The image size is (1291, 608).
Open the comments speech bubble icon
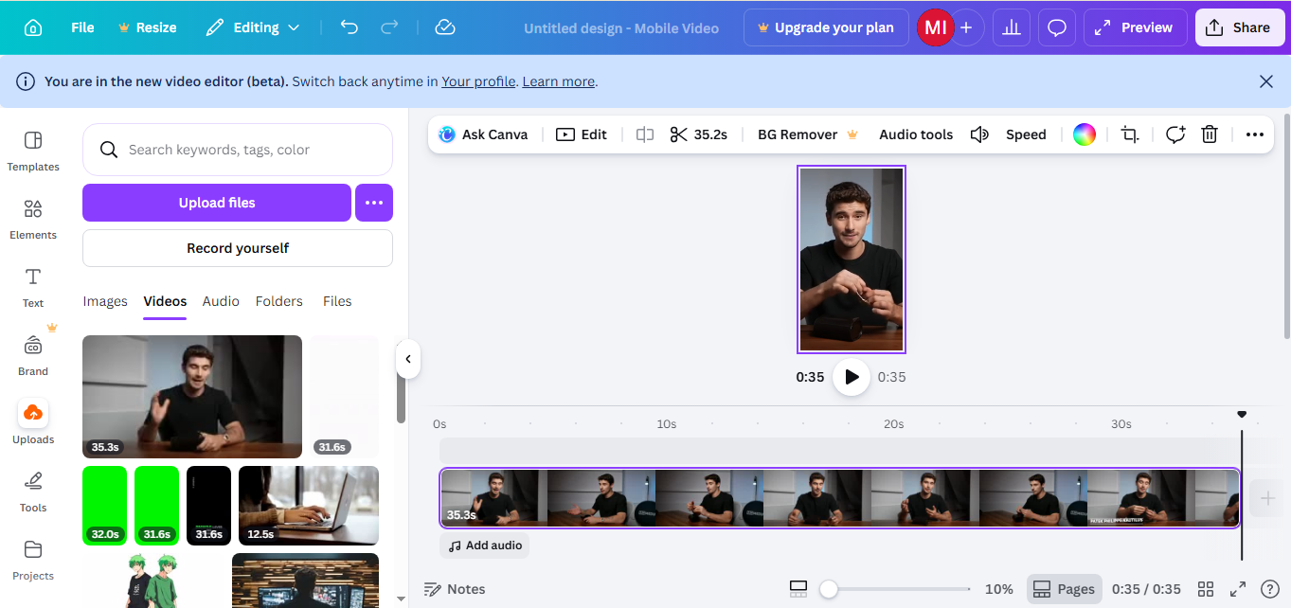tap(1056, 27)
